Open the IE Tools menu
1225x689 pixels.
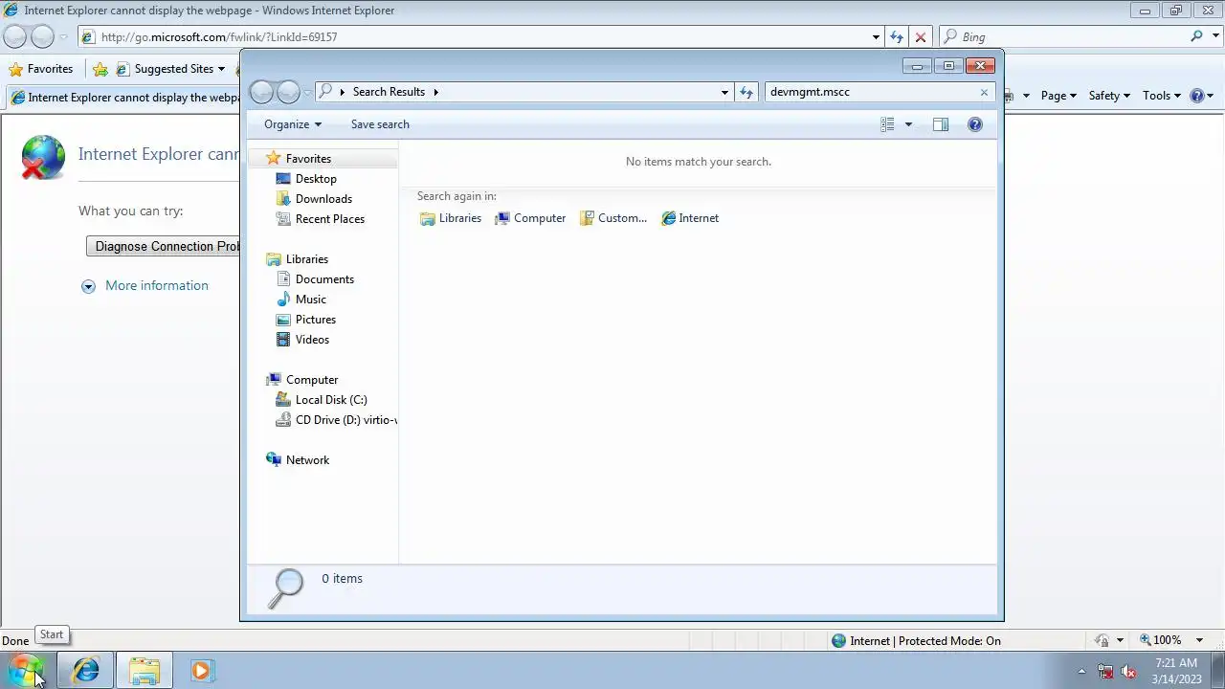click(x=1163, y=96)
